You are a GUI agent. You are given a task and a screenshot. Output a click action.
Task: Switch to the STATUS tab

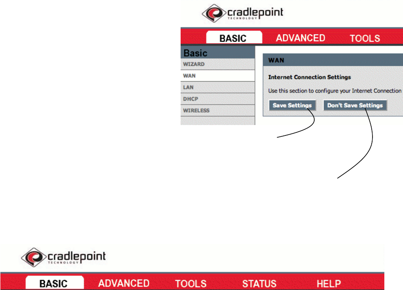tap(259, 283)
